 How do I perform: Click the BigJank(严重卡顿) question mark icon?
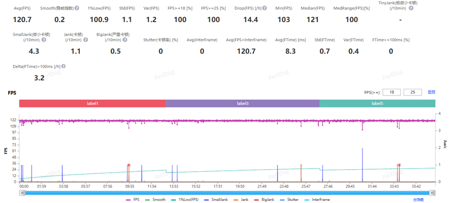click(x=124, y=40)
